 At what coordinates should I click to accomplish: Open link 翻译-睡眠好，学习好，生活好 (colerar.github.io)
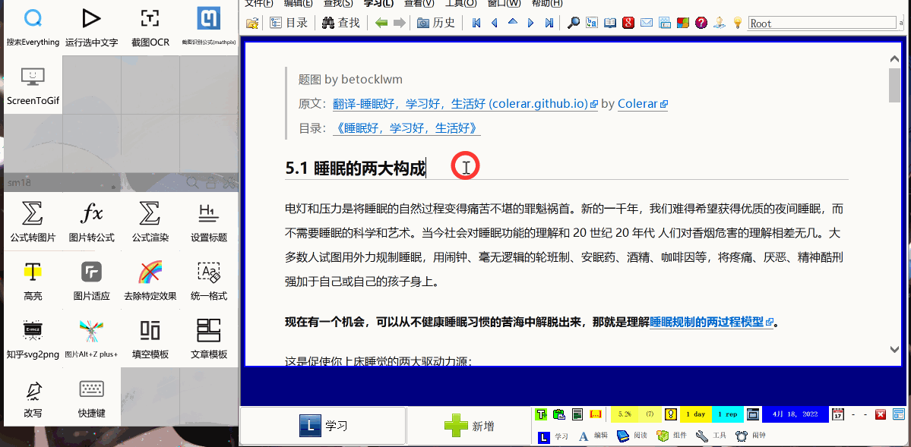click(465, 104)
